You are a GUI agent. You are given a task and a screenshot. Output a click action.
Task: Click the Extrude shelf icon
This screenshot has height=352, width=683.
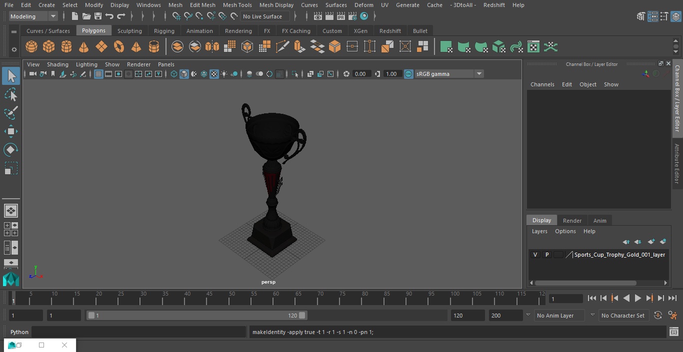(299, 47)
